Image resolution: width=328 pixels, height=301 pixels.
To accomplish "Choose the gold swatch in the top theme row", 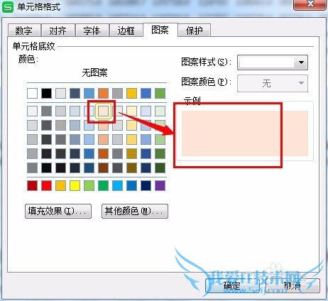I will click(x=131, y=93).
